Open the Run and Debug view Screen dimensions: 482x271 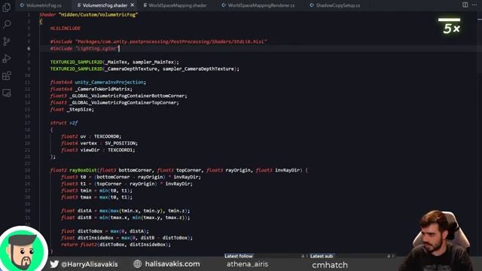[7, 59]
